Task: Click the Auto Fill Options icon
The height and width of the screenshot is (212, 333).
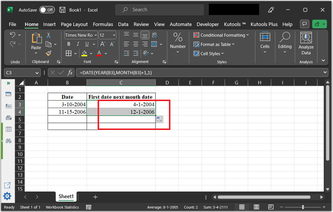Action: (159, 120)
